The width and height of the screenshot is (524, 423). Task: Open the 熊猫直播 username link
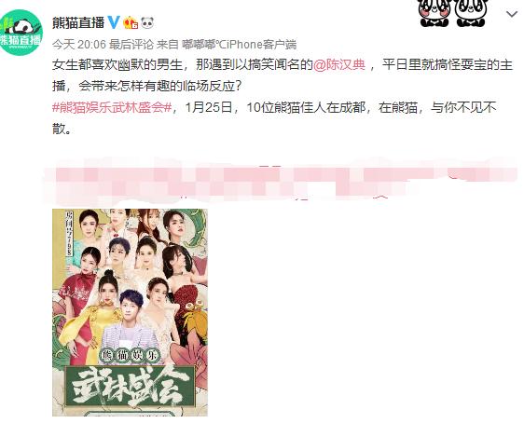tap(78, 22)
